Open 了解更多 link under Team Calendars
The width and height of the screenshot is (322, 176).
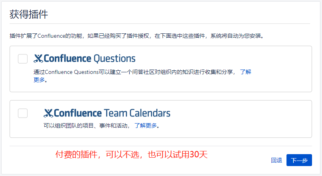click(x=145, y=126)
